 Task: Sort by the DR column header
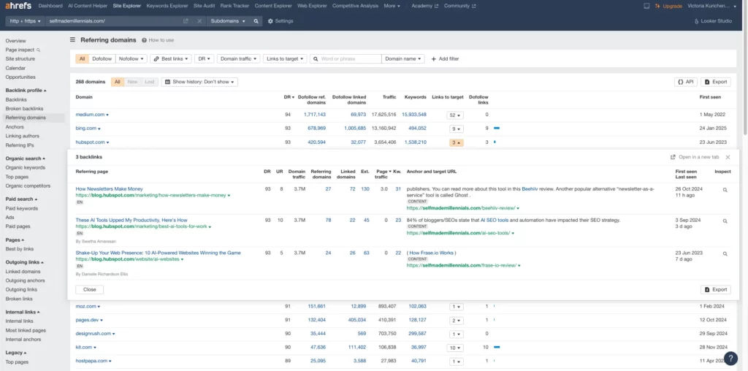289,97
